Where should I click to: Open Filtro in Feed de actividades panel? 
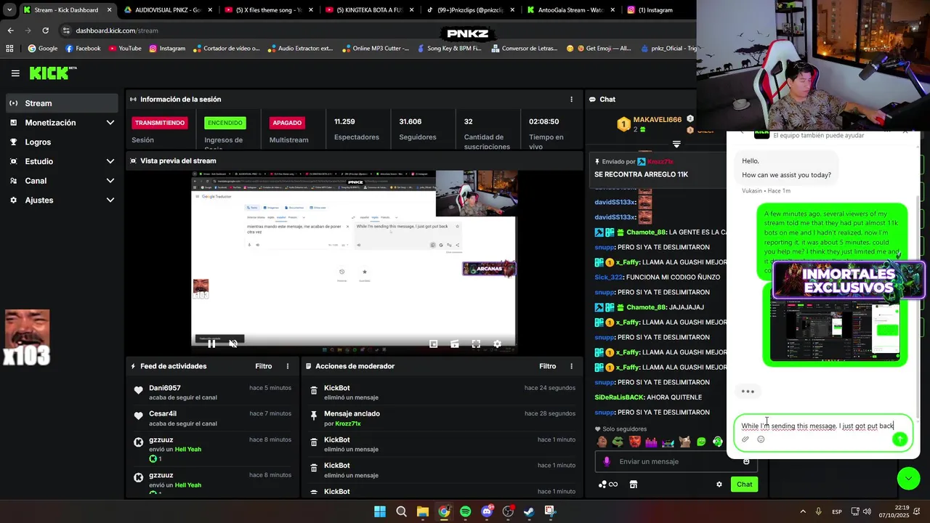[x=263, y=366]
